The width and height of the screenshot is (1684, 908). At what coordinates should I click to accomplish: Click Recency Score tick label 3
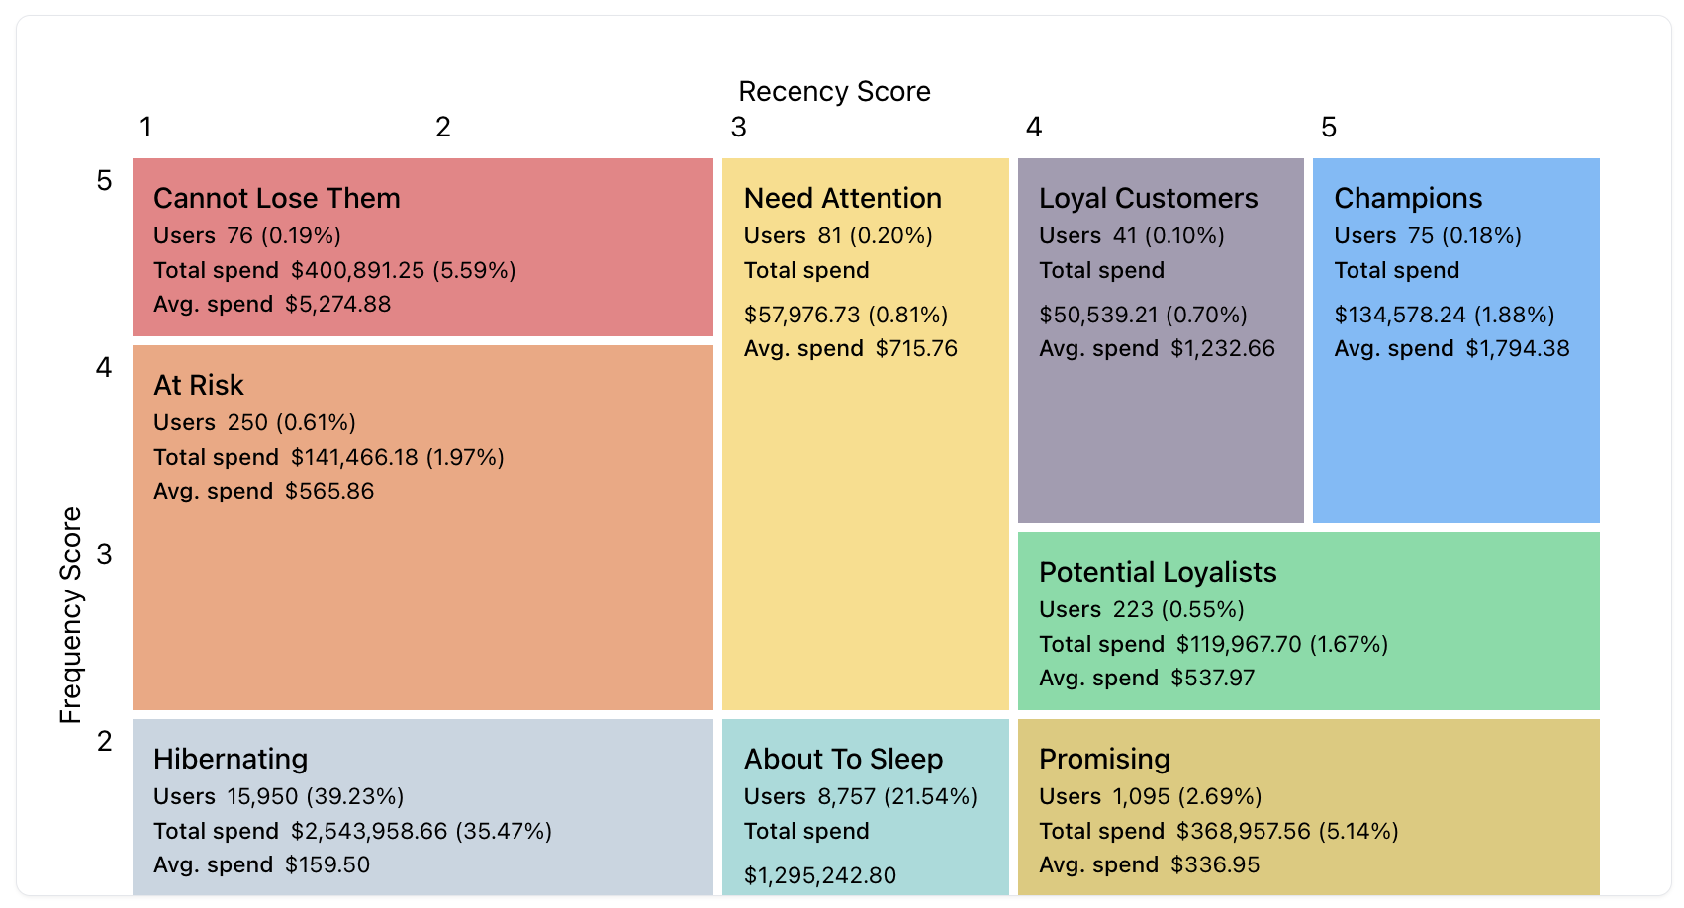[x=738, y=128]
